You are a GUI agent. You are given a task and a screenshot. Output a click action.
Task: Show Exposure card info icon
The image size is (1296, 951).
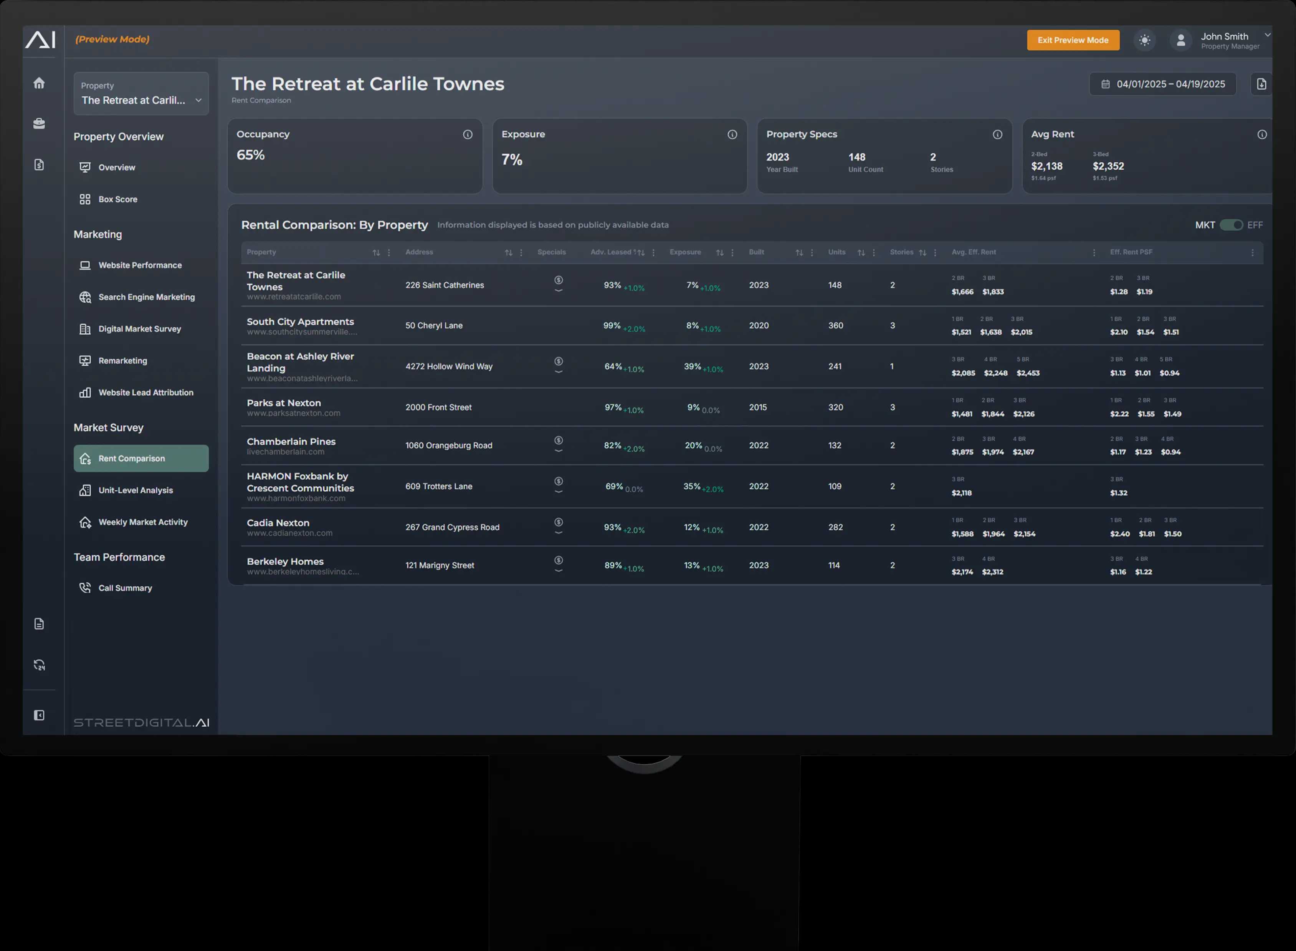(732, 134)
